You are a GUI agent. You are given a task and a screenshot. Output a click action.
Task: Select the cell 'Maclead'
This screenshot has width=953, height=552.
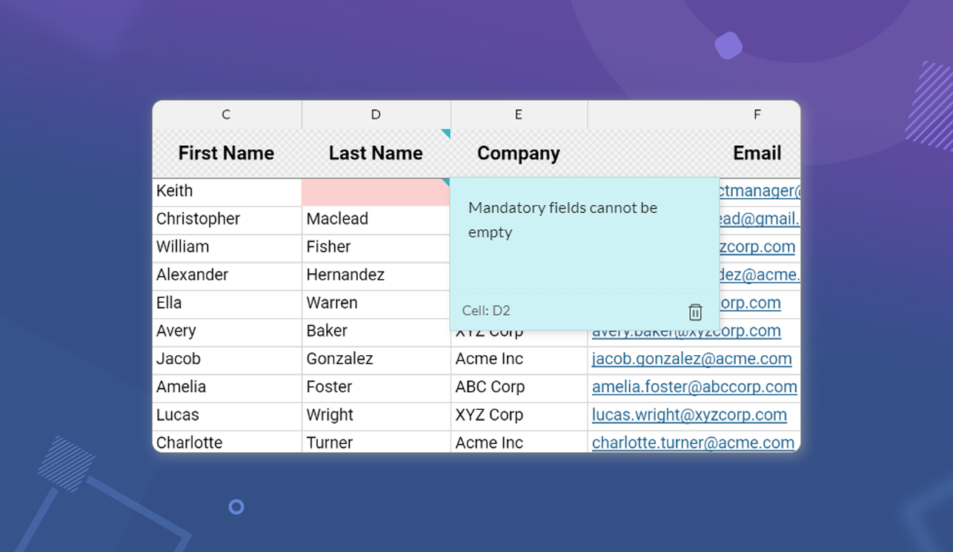[x=376, y=220]
